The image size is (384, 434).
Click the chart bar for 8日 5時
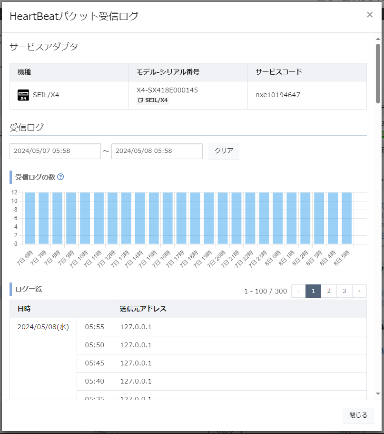coord(346,218)
